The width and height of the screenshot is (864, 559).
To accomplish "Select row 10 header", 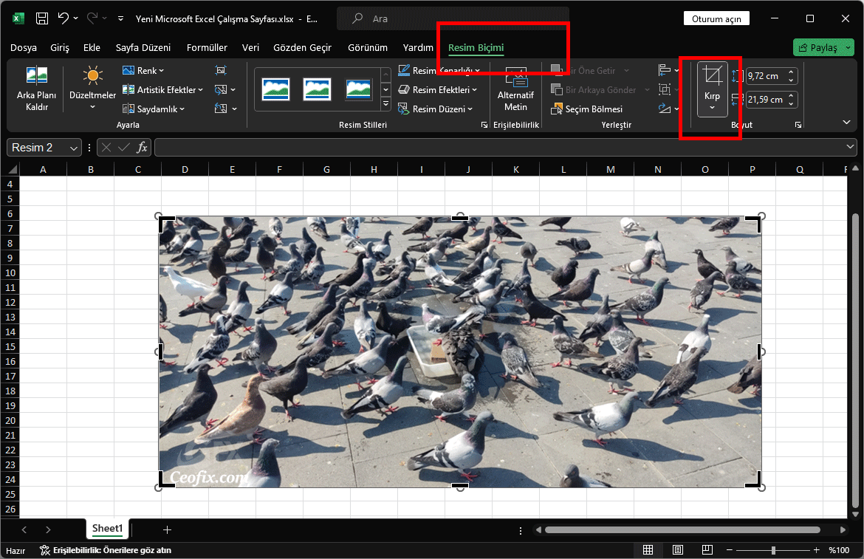I will [10, 272].
